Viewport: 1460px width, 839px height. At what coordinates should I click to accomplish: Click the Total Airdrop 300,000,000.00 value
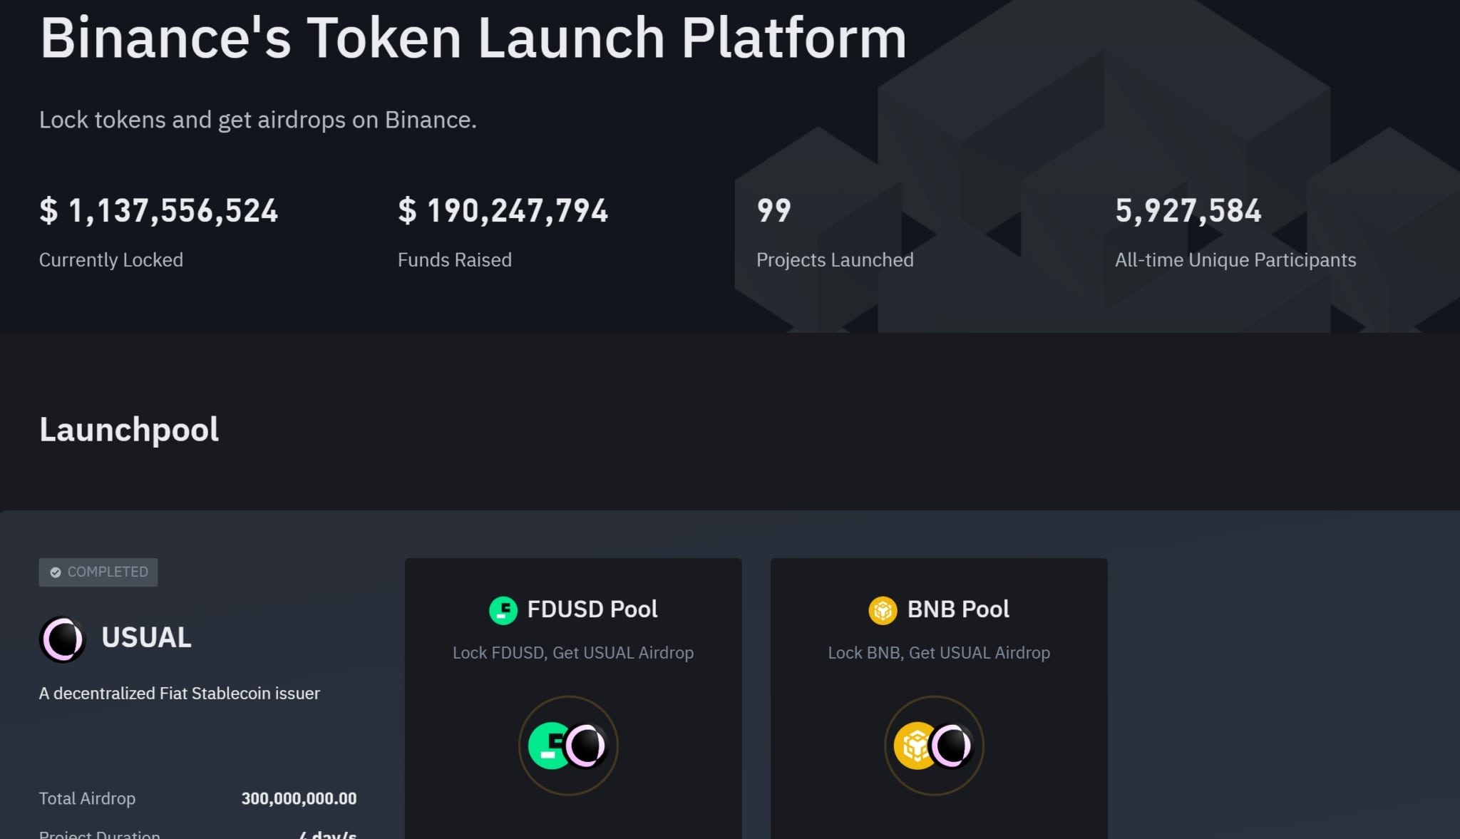tap(299, 798)
